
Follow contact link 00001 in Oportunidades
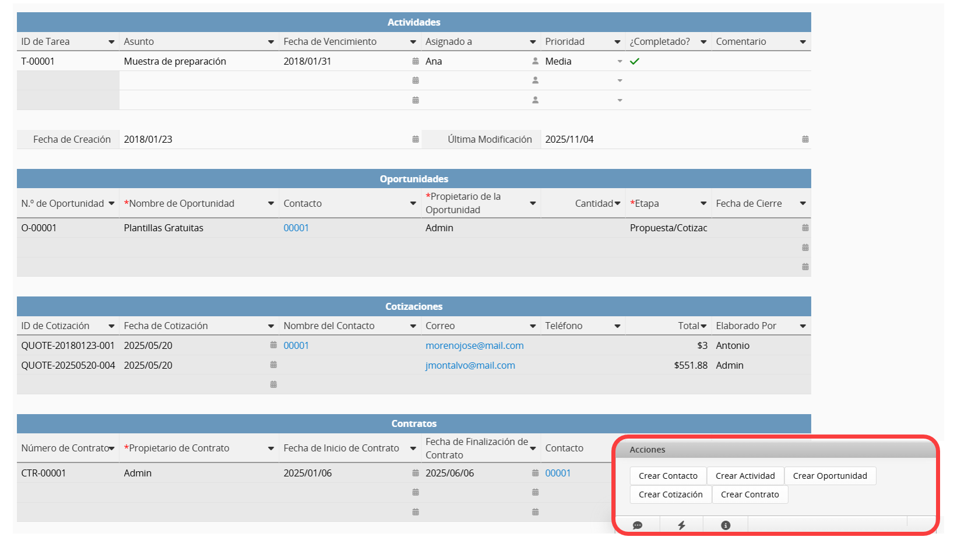(296, 228)
